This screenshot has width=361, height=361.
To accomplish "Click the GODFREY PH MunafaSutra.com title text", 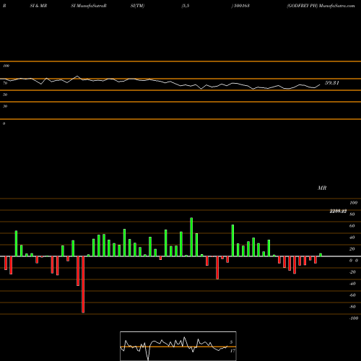I will (x=321, y=6).
